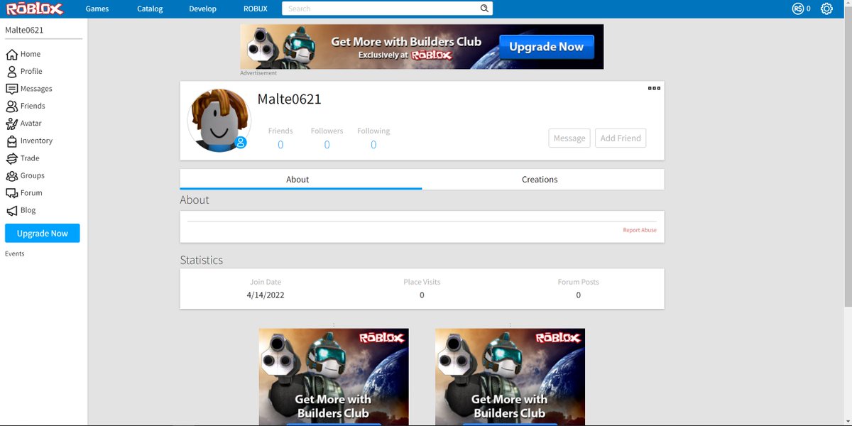Click the Friends count zero
The width and height of the screenshot is (852, 426).
pos(280,145)
